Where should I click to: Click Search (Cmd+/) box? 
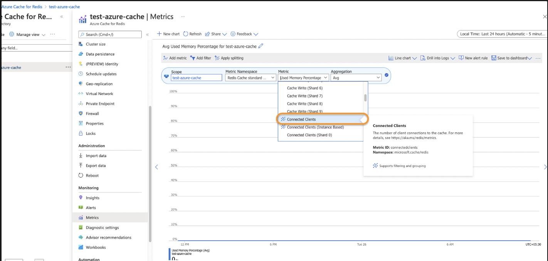tap(110, 34)
